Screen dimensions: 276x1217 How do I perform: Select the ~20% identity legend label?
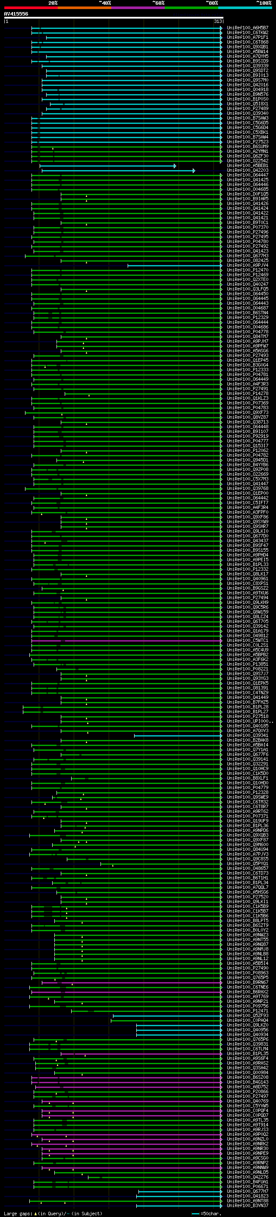point(53,3)
